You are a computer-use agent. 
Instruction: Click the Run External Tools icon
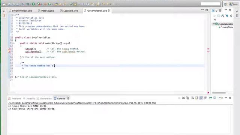(39, 4)
